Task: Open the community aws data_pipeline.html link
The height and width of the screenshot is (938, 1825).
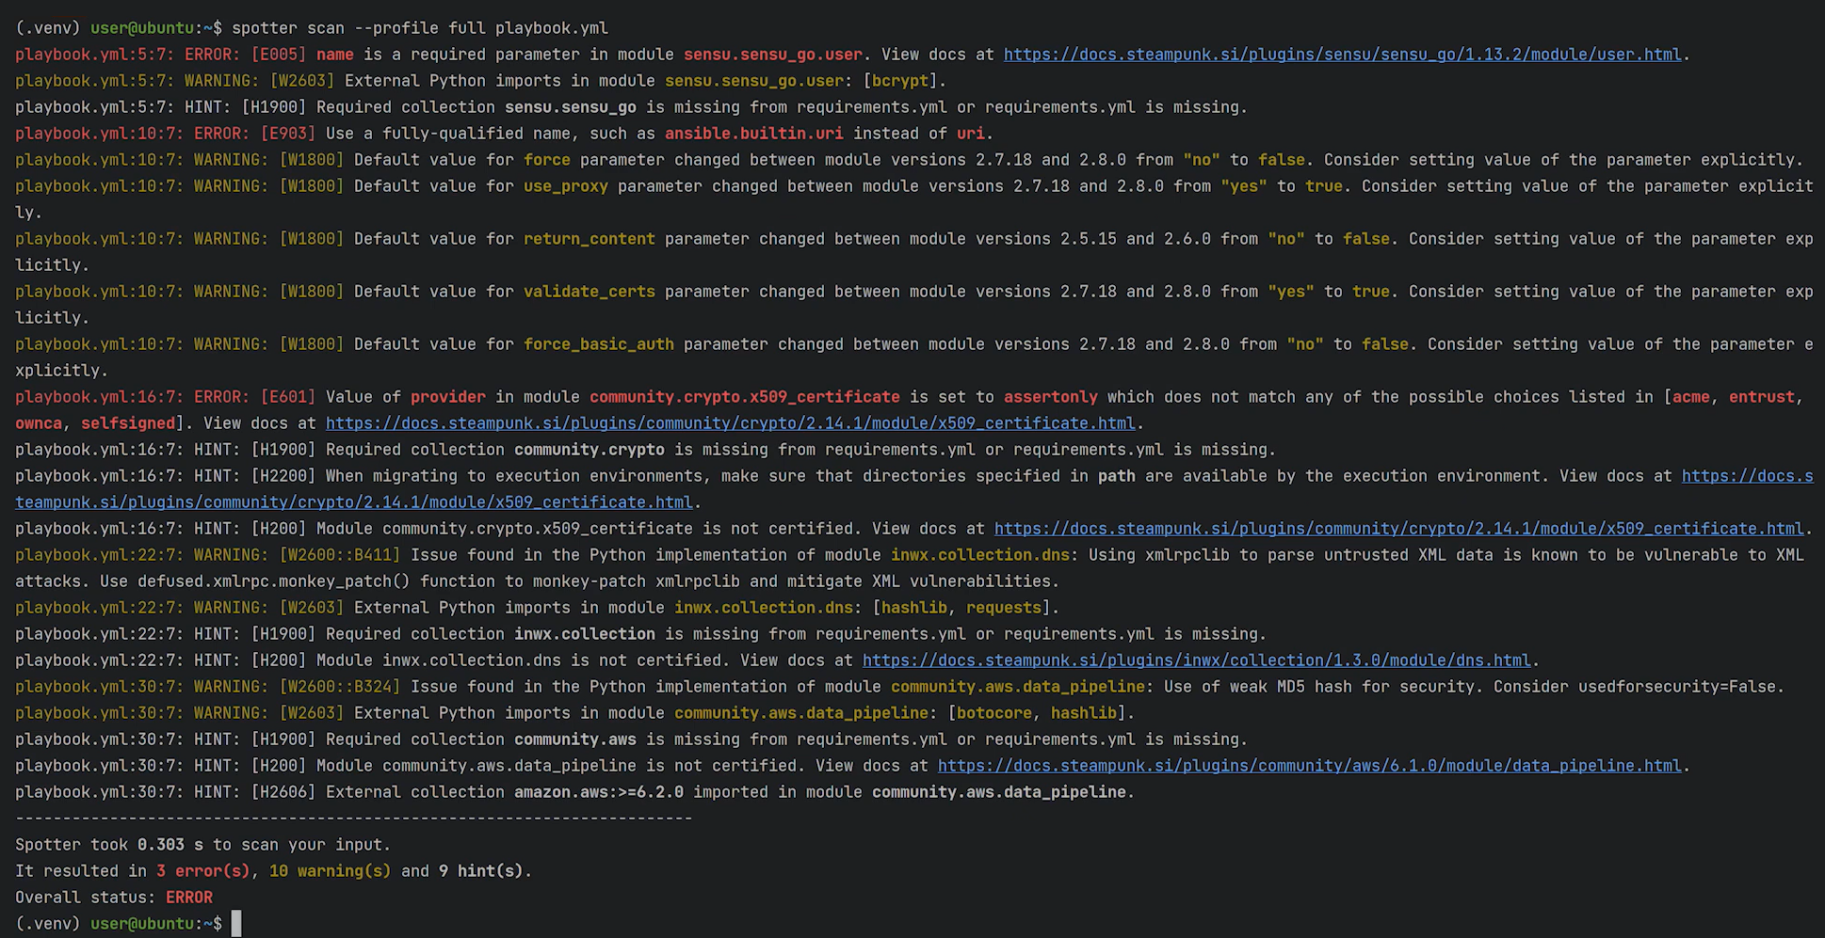Action: (1309, 766)
